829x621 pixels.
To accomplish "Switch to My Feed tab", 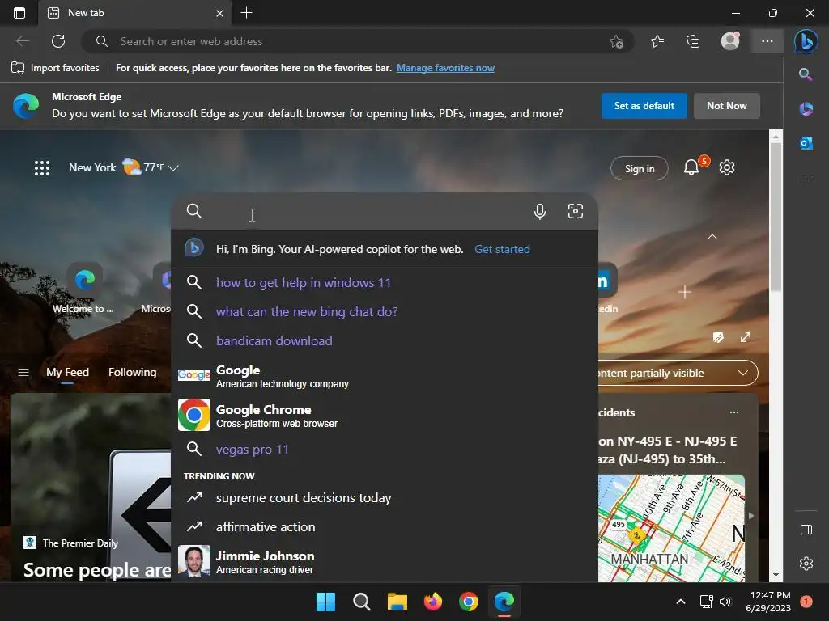I will 67,372.
